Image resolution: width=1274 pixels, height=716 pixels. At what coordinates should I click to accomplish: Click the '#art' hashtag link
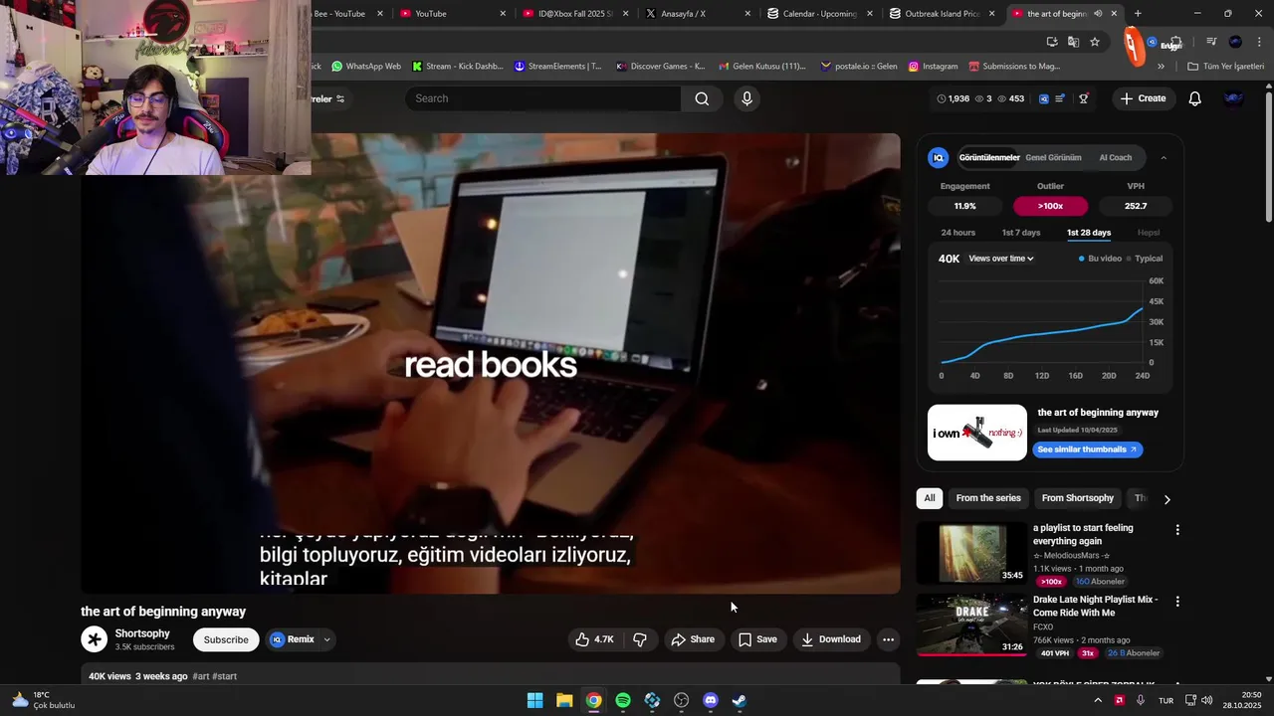pos(201,676)
